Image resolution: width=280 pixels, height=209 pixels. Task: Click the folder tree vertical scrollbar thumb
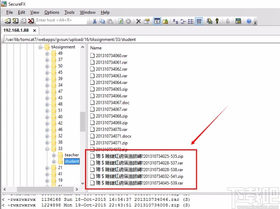(x=83, y=121)
